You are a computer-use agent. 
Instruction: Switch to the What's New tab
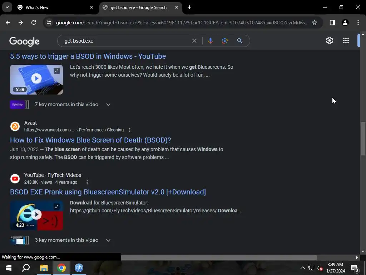pos(55,7)
